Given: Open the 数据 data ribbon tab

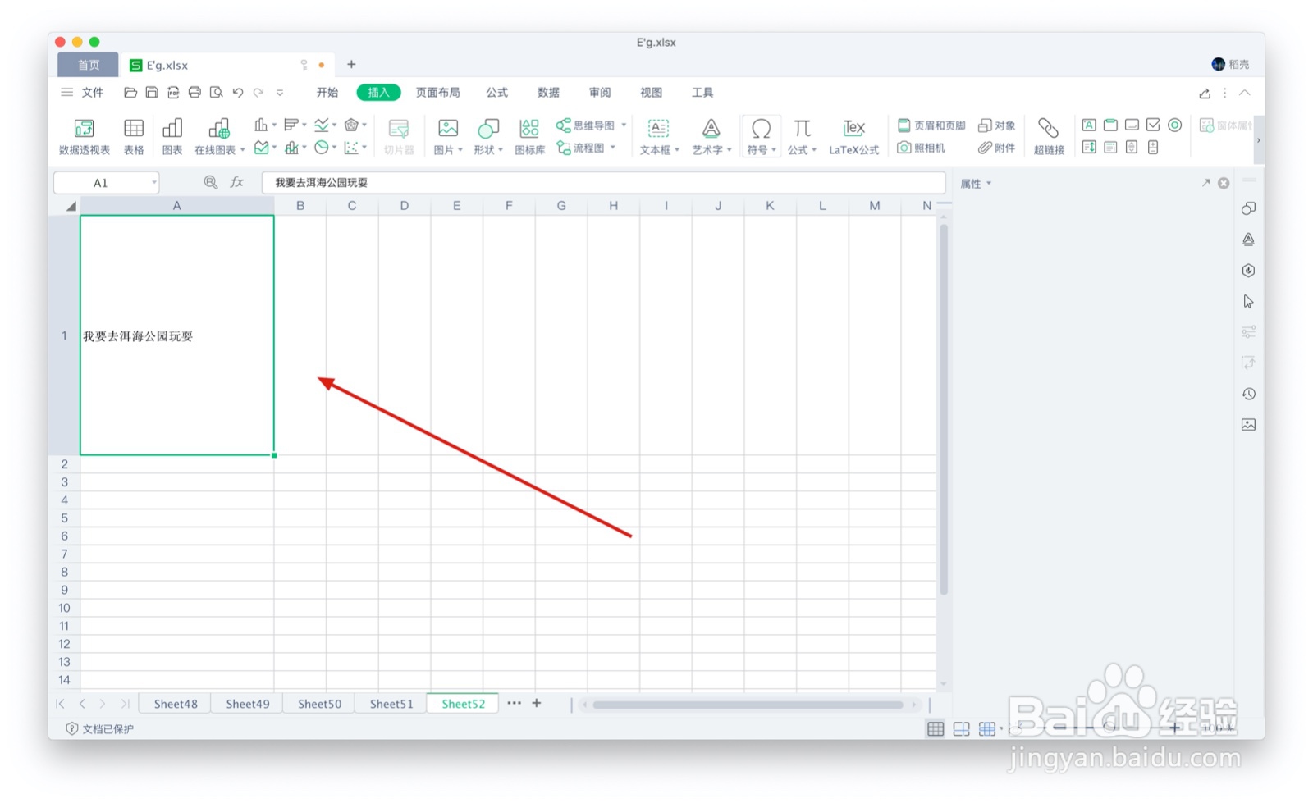Looking at the screenshot, I should [548, 93].
